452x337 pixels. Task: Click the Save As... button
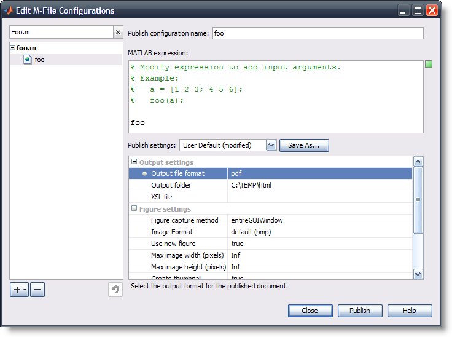(304, 145)
